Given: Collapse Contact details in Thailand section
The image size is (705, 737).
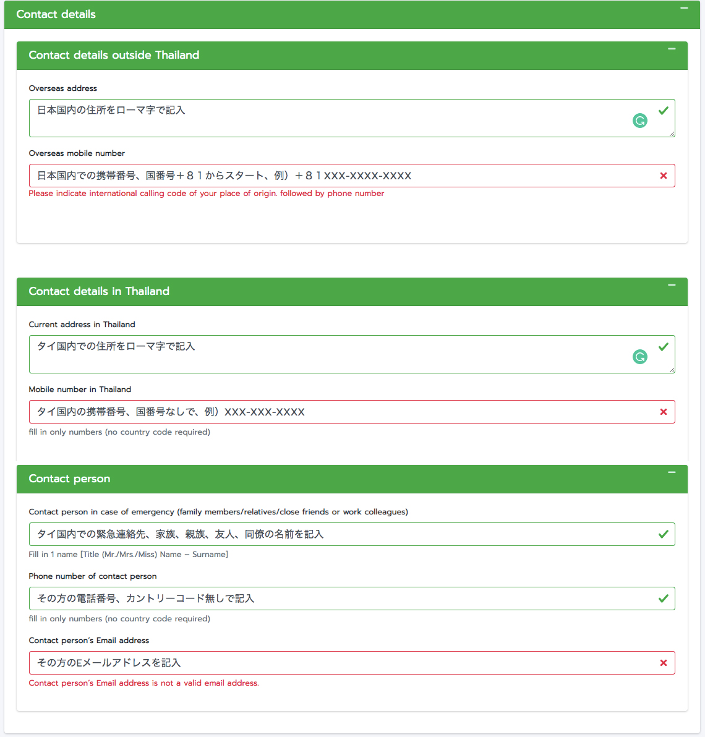Looking at the screenshot, I should click(672, 285).
